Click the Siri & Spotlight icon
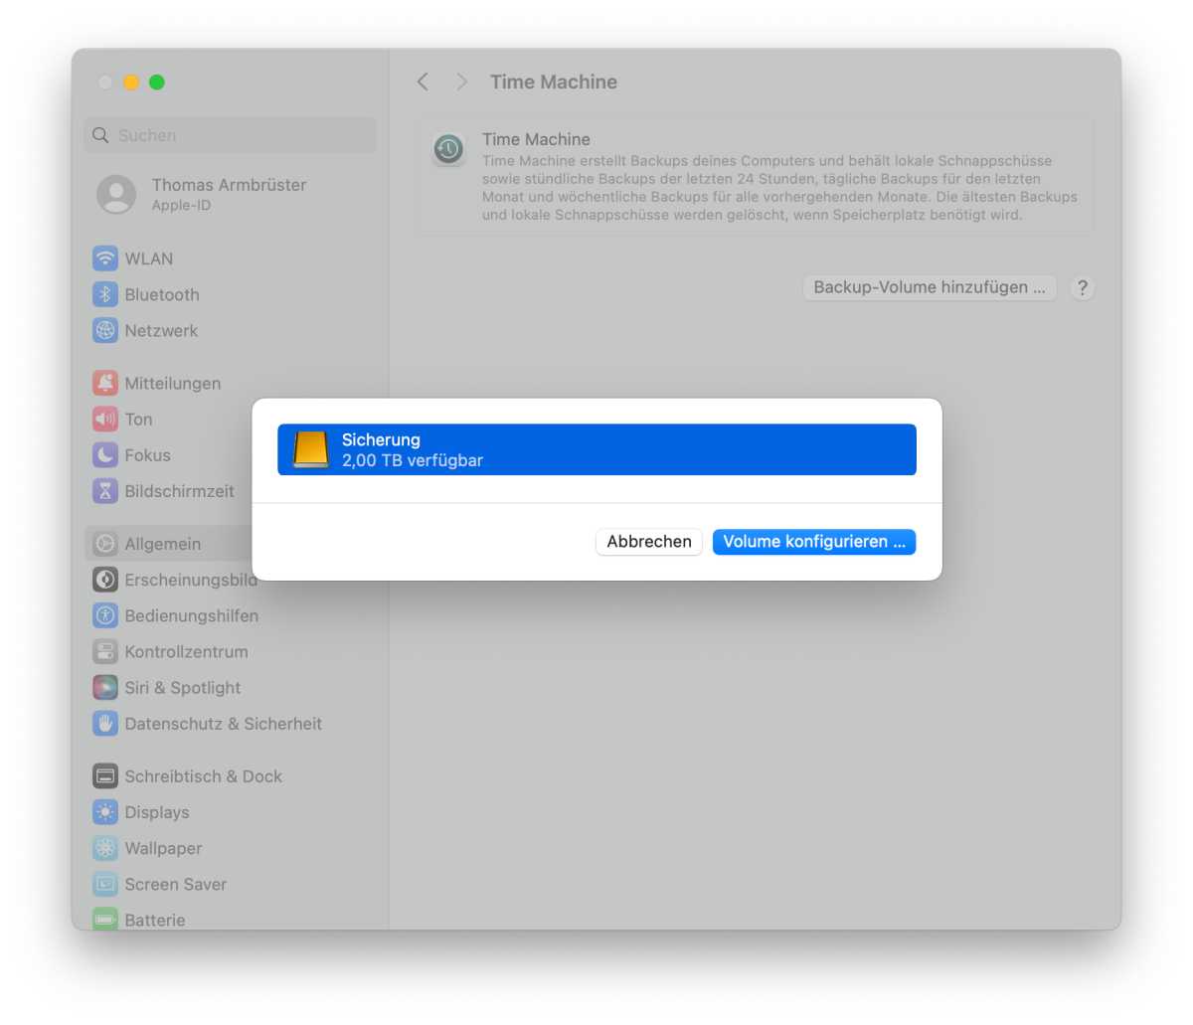The image size is (1193, 1025). coord(105,687)
